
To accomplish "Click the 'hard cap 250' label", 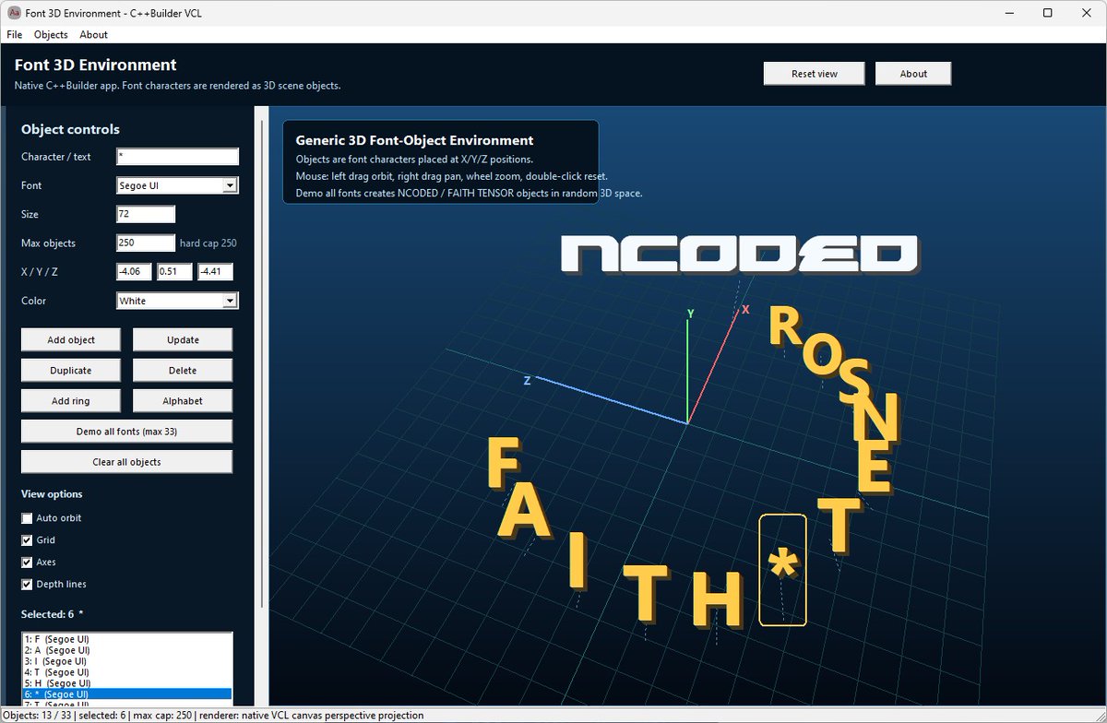I will click(208, 243).
